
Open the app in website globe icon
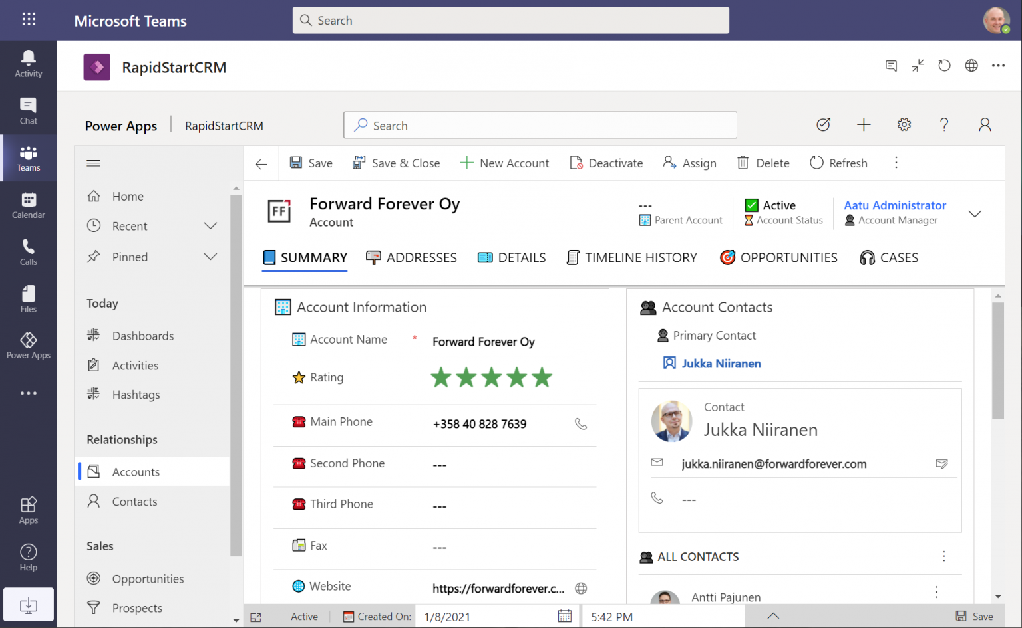click(x=971, y=66)
